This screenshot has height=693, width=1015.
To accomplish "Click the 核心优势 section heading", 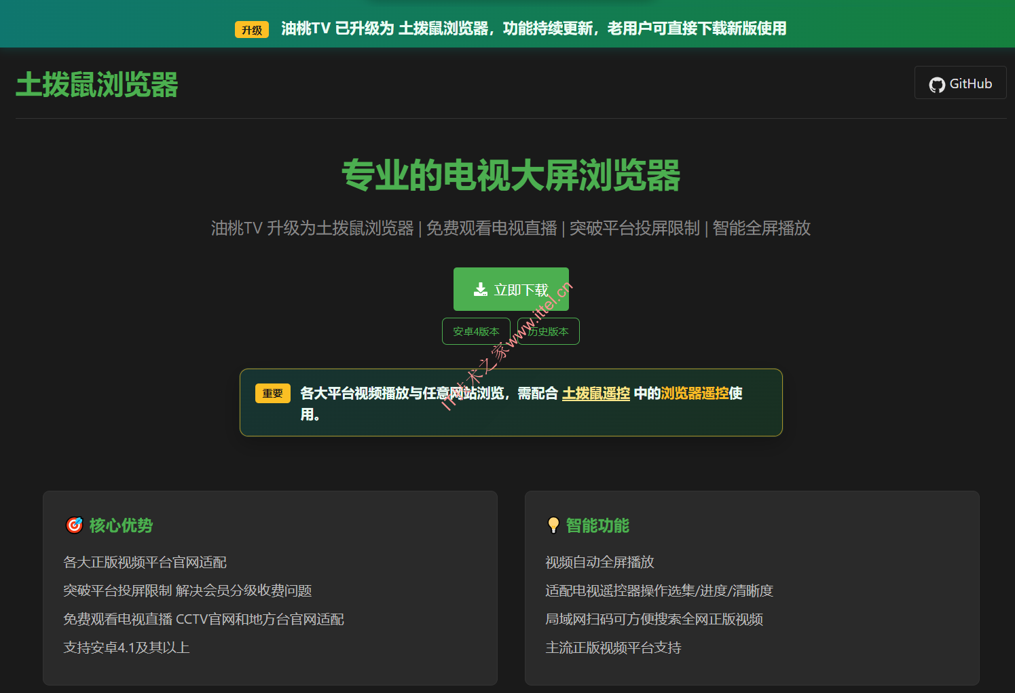I will tap(121, 525).
